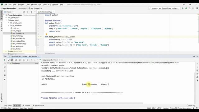Collapse all test result nodes
Image resolution: width=199 pixels, height=112 pixels.
tap(27, 60)
